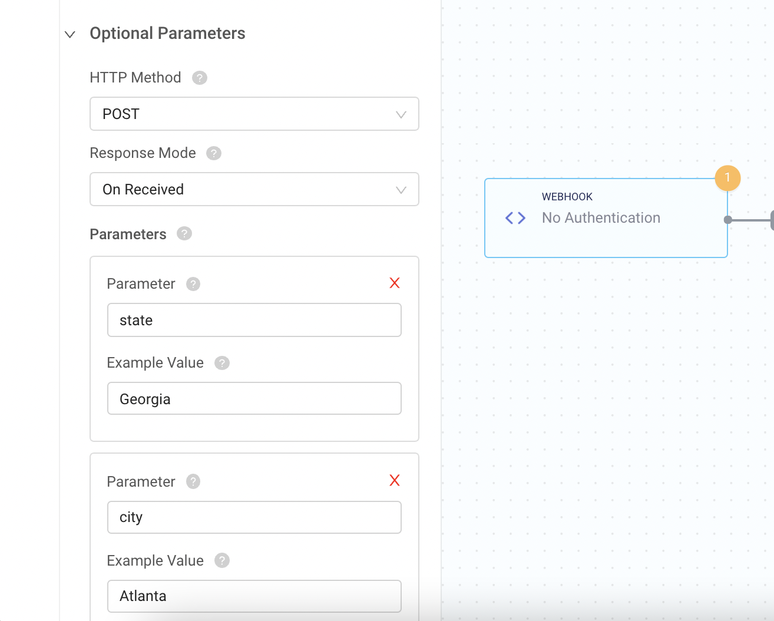Viewport: 774px width, 621px height.
Task: Click help icon next to Georgia Example Value label
Action: coord(222,363)
